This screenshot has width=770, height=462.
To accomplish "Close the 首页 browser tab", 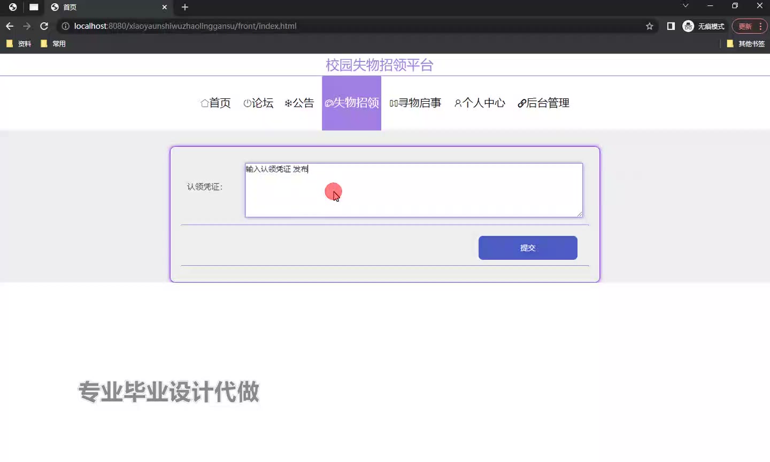I will point(164,7).
